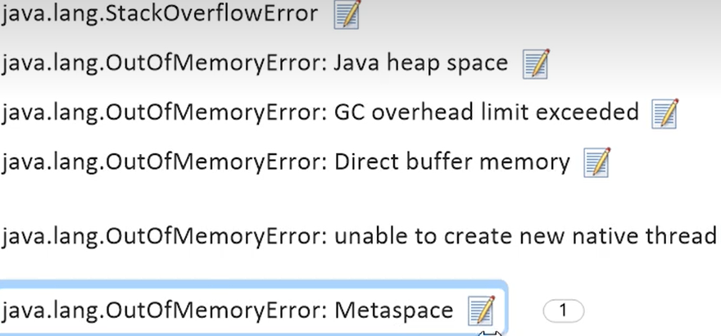
Task: Open the note icon beside Direct buffer memory
Action: 596,162
